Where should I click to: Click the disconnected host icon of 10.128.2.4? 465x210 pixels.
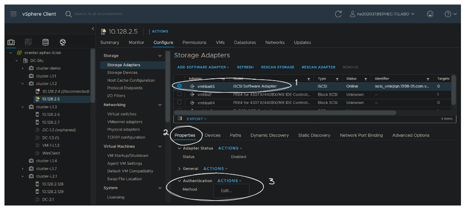tap(37, 91)
